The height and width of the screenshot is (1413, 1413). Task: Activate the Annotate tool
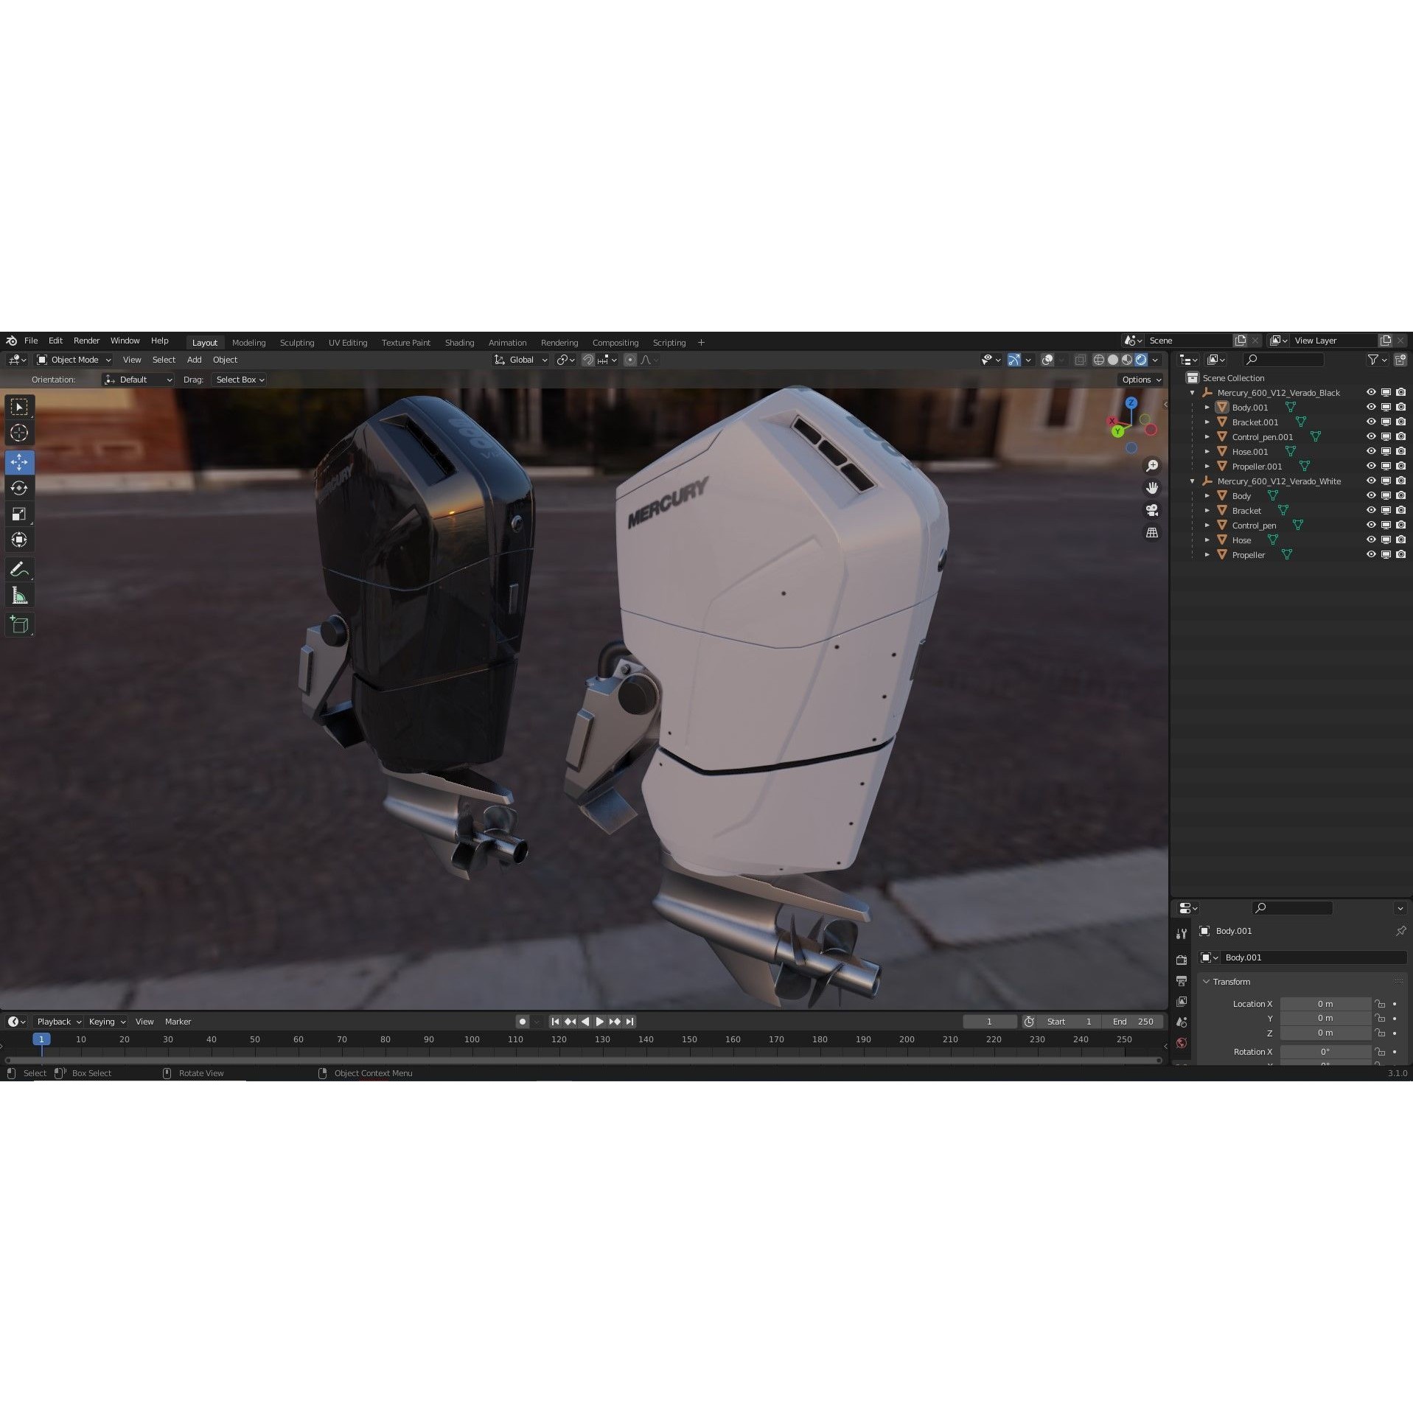(x=19, y=568)
